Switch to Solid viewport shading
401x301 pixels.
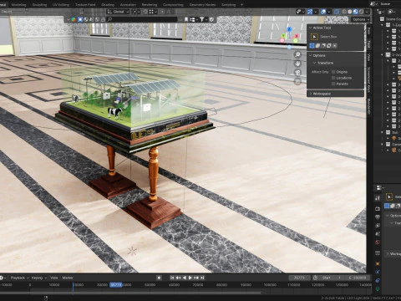point(350,12)
